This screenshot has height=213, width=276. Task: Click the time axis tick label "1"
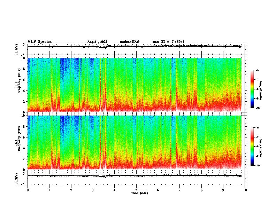click(49, 190)
